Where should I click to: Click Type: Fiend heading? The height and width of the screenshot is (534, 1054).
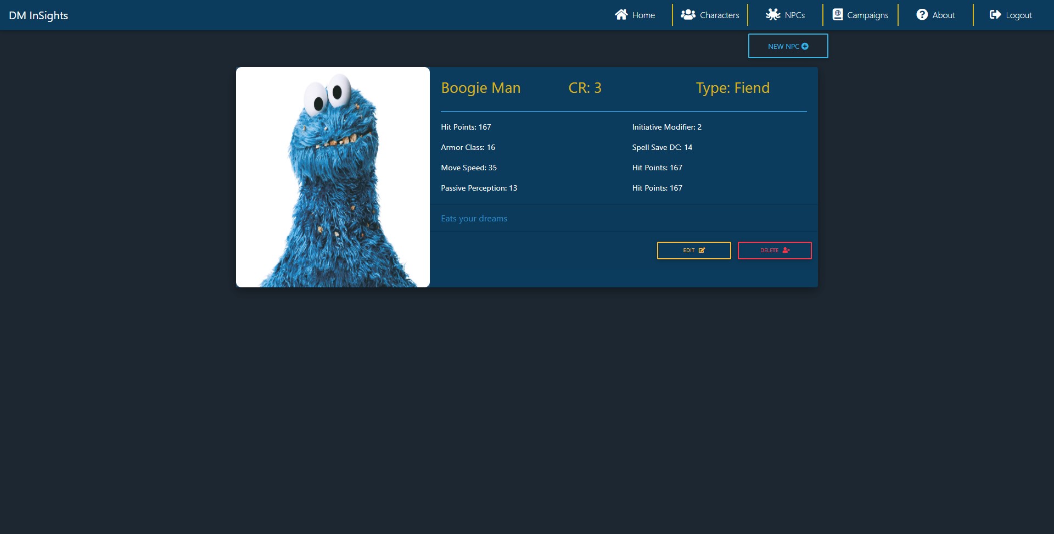click(733, 88)
